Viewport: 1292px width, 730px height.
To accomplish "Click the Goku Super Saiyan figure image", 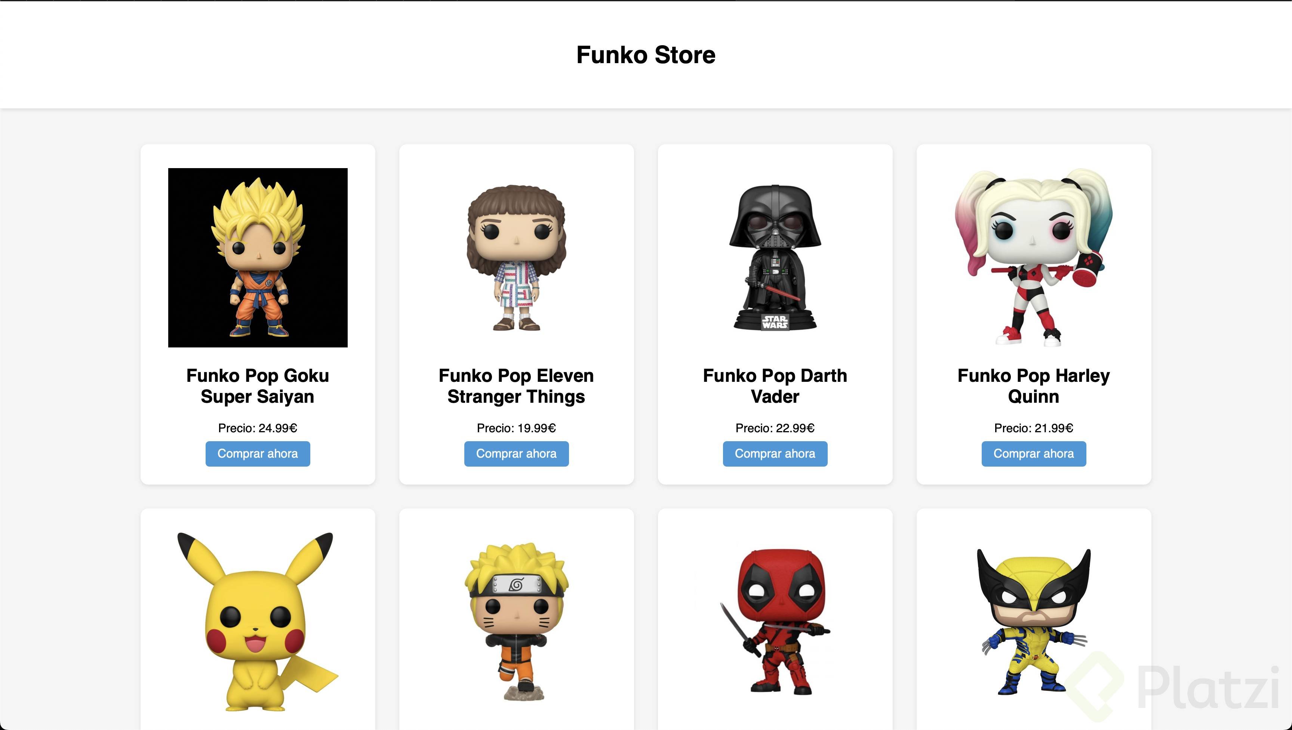I will point(257,257).
